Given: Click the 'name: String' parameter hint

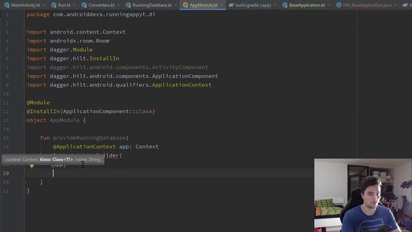Looking at the screenshot, I should (x=88, y=159).
